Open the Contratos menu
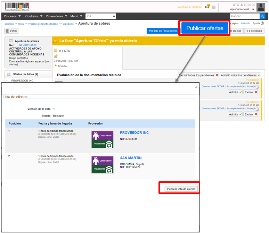269x233 pixels. (34, 16)
